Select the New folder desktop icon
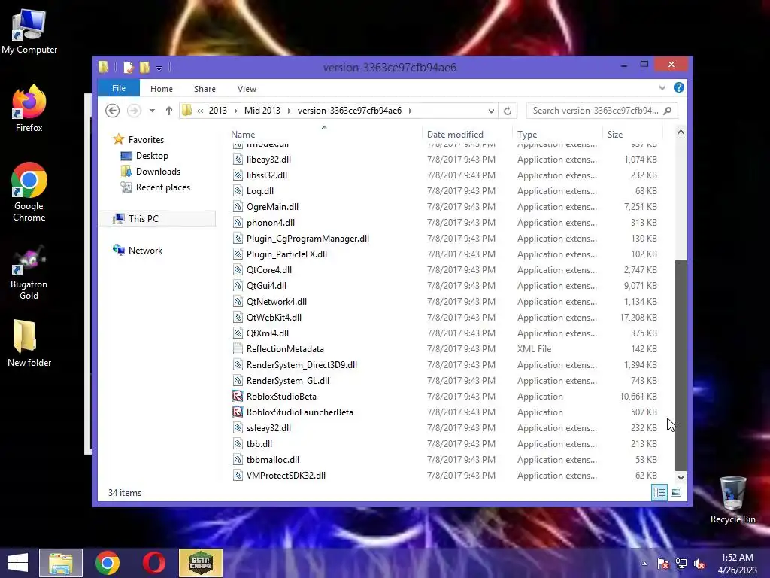Viewport: 770px width, 578px height. click(x=29, y=343)
